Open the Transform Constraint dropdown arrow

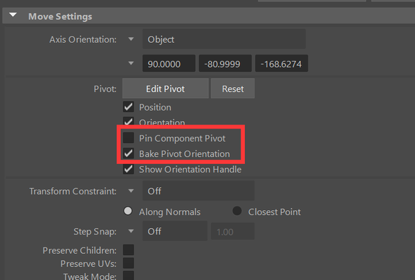[131, 191]
